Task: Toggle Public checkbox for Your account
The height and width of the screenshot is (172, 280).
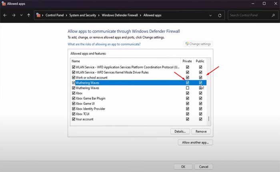Action: (x=201, y=119)
